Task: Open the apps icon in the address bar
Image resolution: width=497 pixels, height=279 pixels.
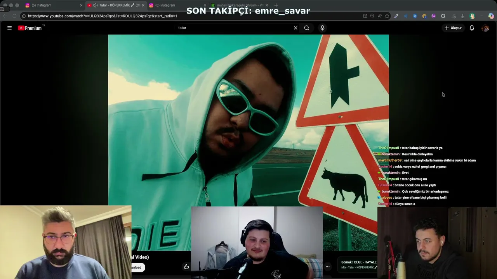Action: pyautogui.click(x=365, y=16)
